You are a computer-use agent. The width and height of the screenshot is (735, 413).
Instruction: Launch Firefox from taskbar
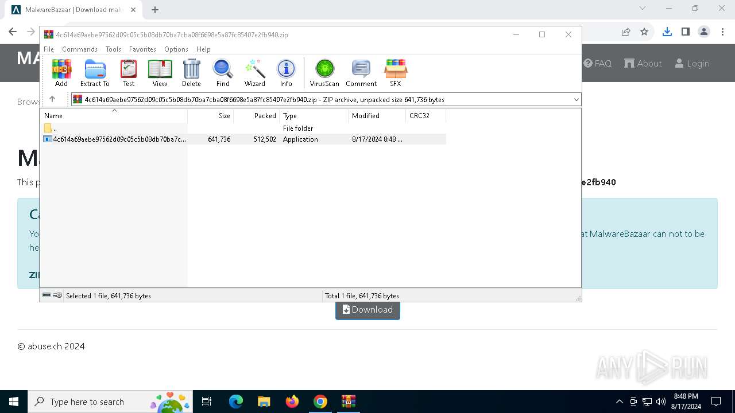click(x=292, y=402)
